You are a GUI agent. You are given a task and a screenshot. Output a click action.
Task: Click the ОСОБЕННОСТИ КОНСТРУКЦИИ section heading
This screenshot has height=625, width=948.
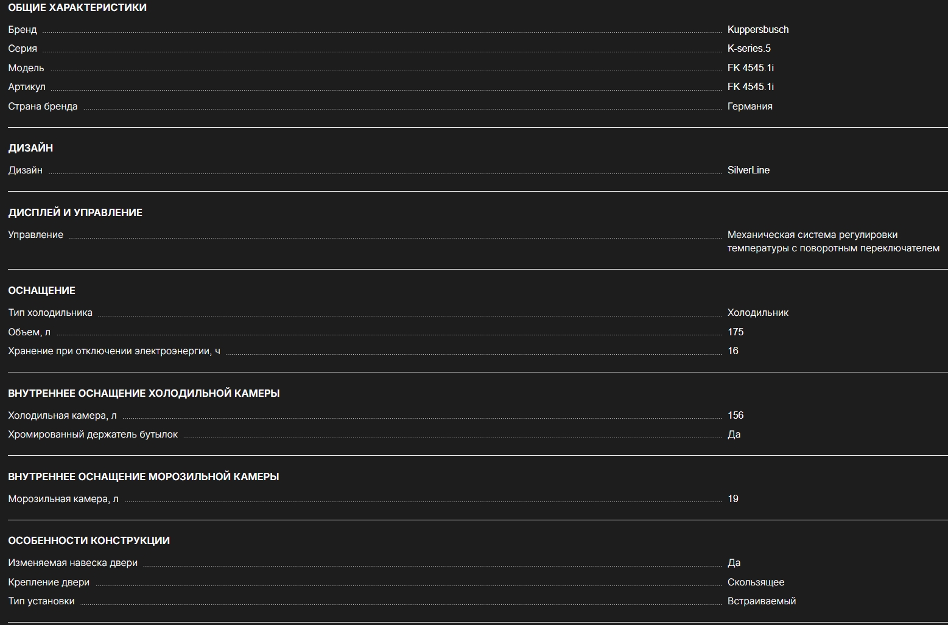click(89, 540)
